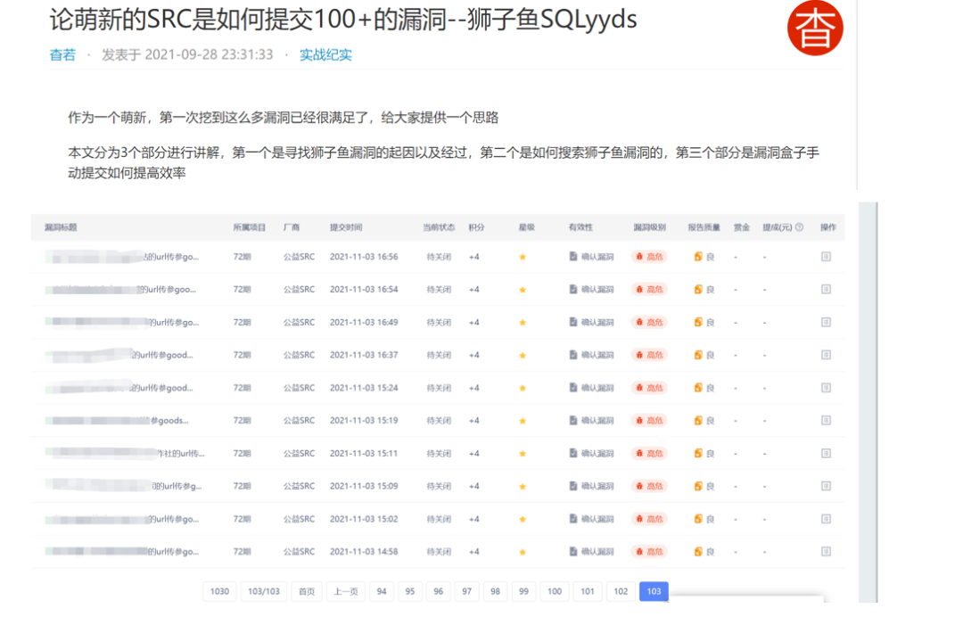This screenshot has height=617, width=963.
Task: Click the 高危 severity badge in the 15:11 row
Action: (x=649, y=454)
